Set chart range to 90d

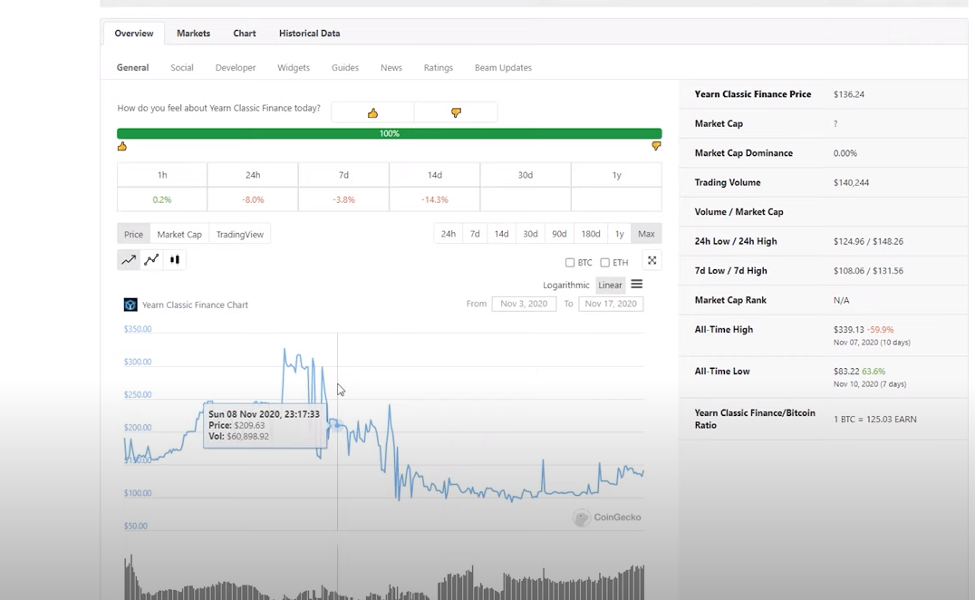[559, 233]
